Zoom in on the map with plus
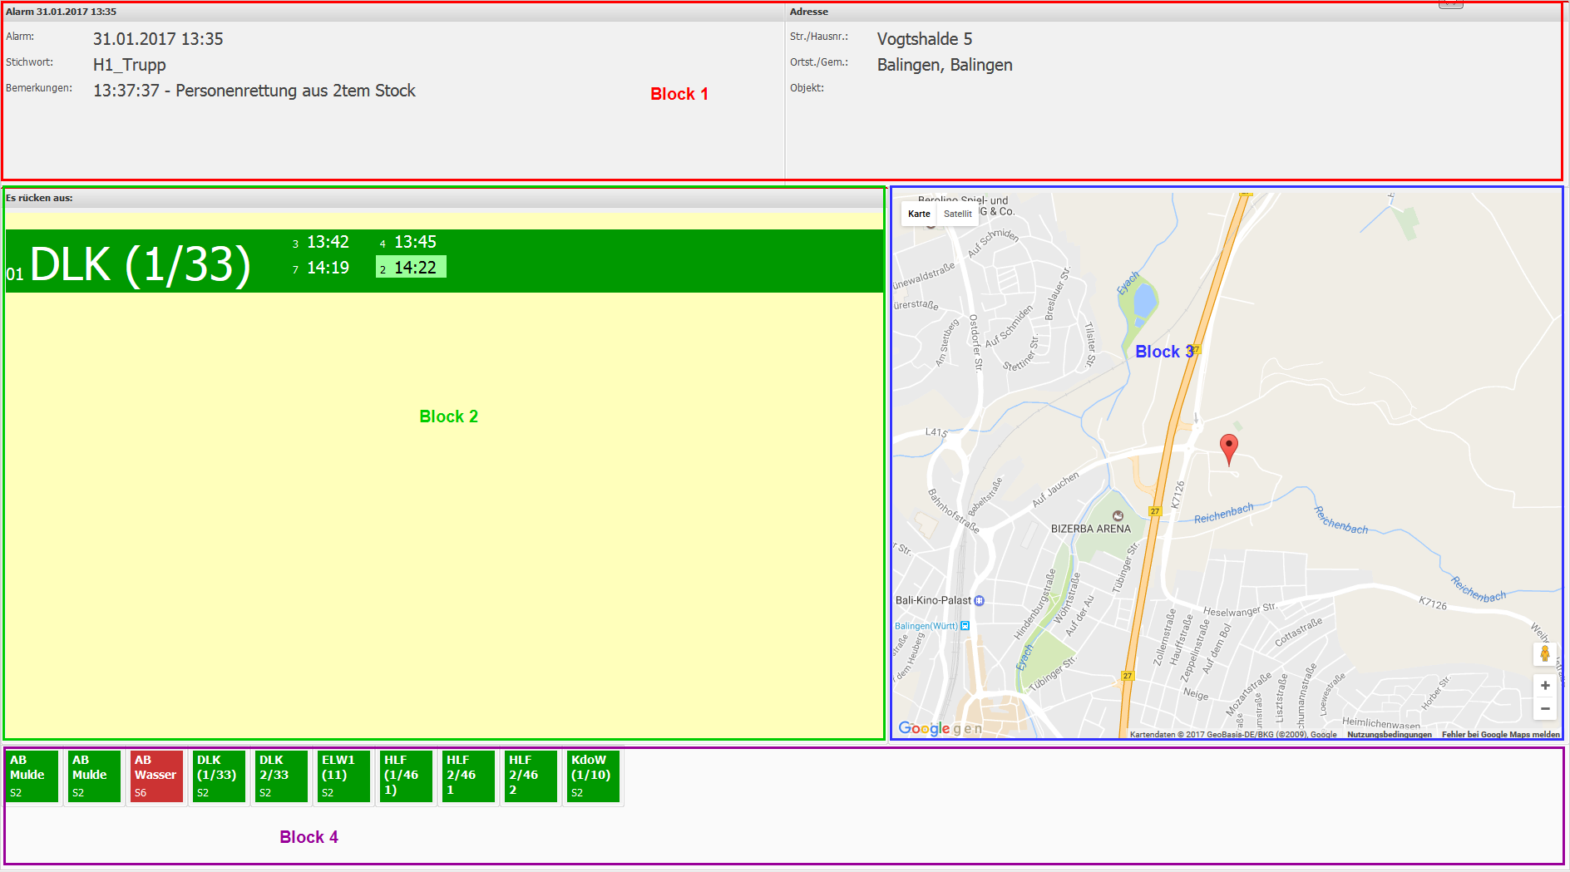The image size is (1570, 872). pos(1544,686)
